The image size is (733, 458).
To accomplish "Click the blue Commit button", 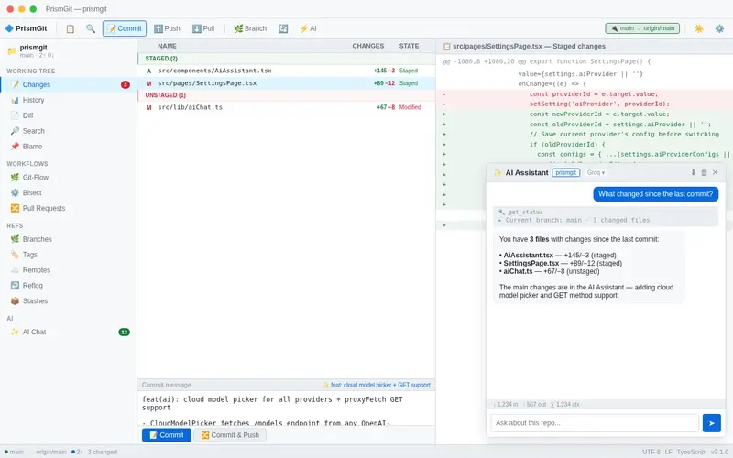I will 167,435.
